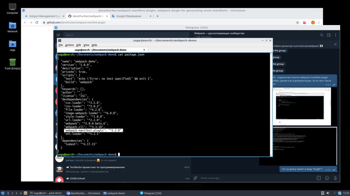Screen dimensions: 350x196
Task: Go back in Chromium
Action: tap(25, 23)
